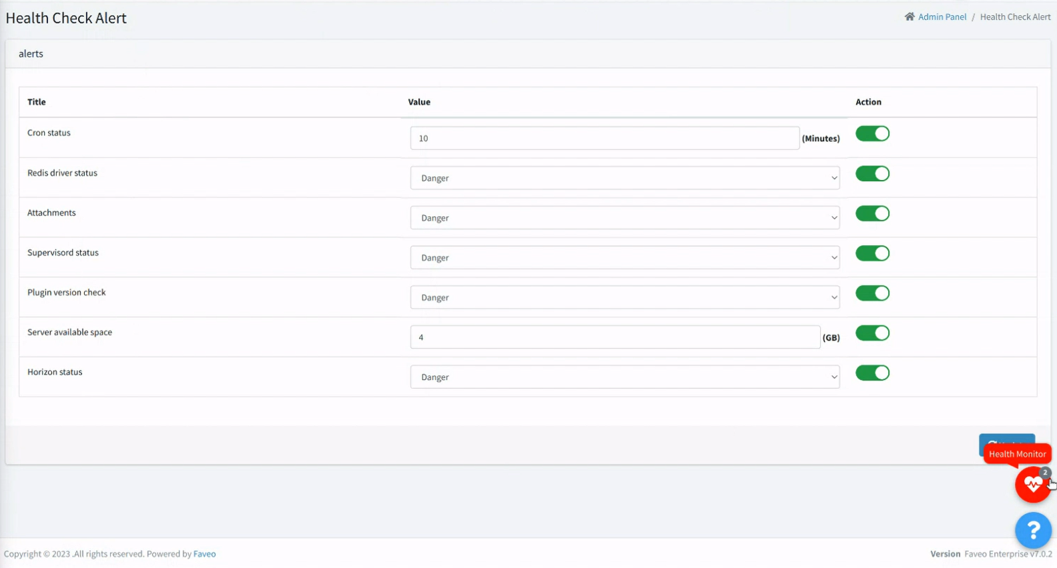Open the blue question mark help widget
Screen dimensions: 1057x568
click(x=1033, y=530)
